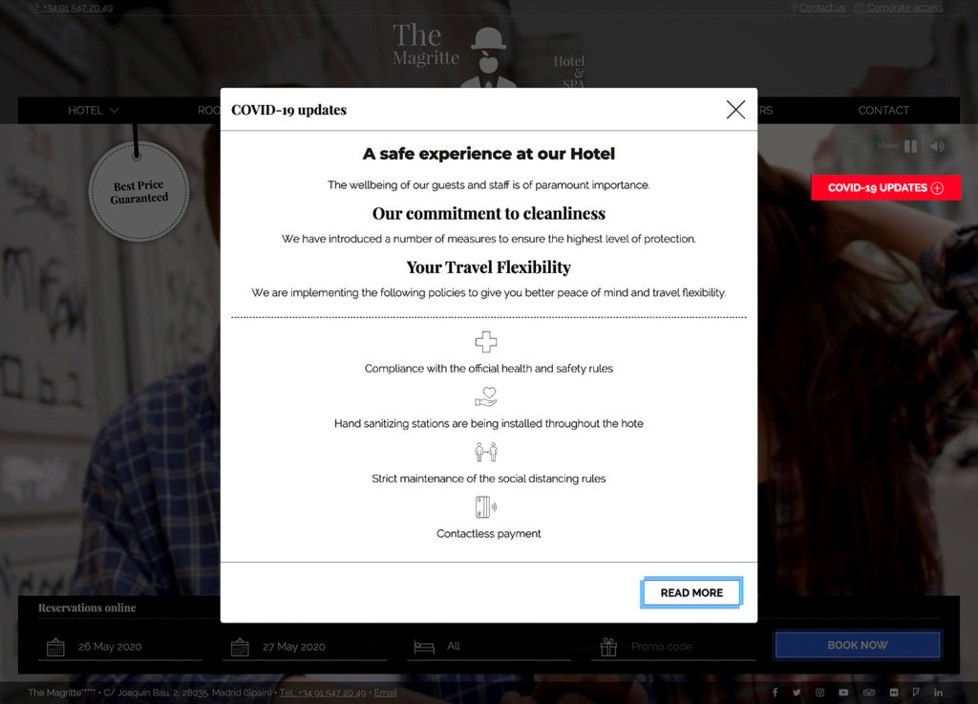Screen dimensions: 978x704
Task: Open the Instagram icon in footer
Action: [819, 693]
